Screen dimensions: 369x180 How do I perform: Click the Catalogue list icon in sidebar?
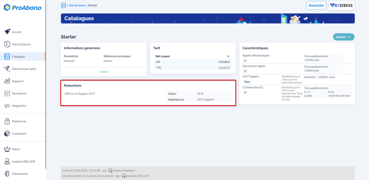tap(7, 57)
